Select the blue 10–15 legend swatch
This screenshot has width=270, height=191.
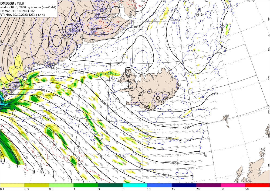click(x=160, y=185)
